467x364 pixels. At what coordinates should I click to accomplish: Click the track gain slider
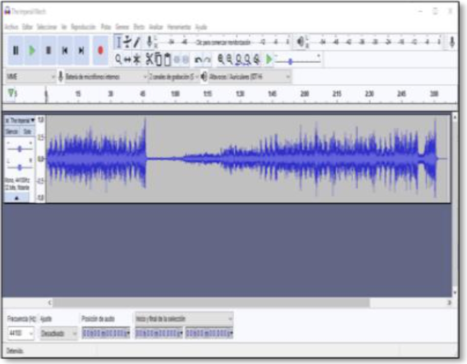tap(20, 148)
